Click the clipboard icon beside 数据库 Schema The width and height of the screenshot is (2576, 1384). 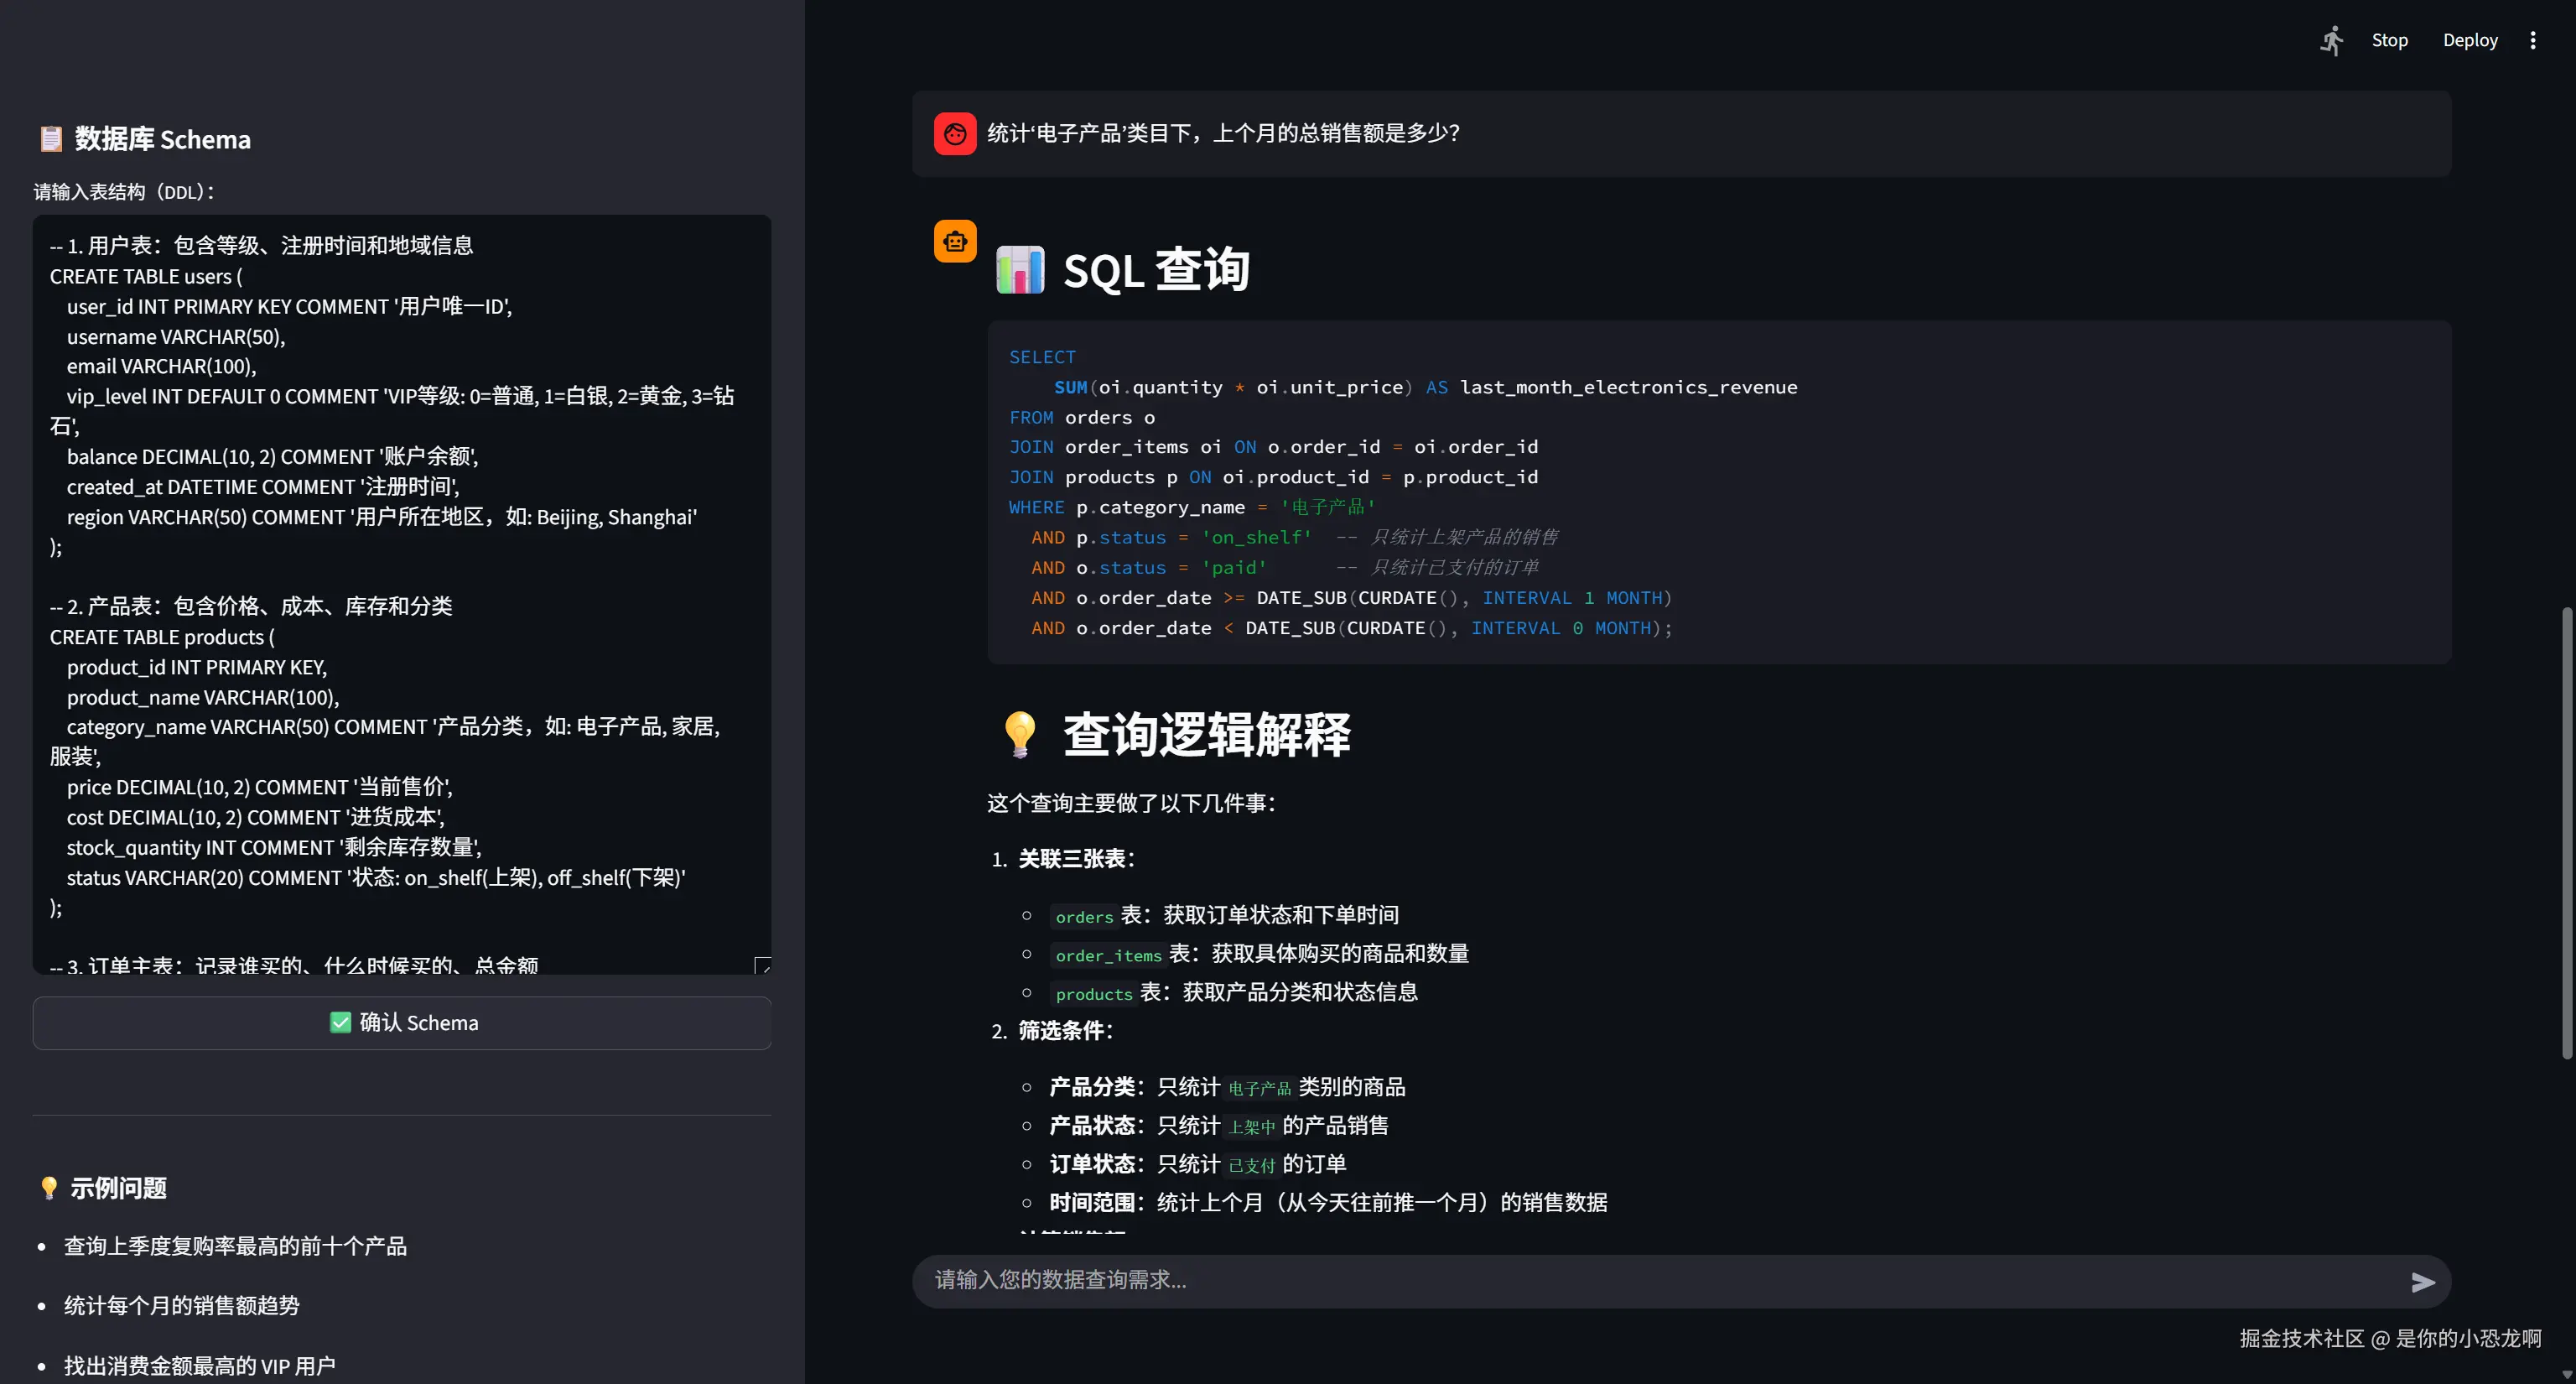pyautogui.click(x=50, y=139)
